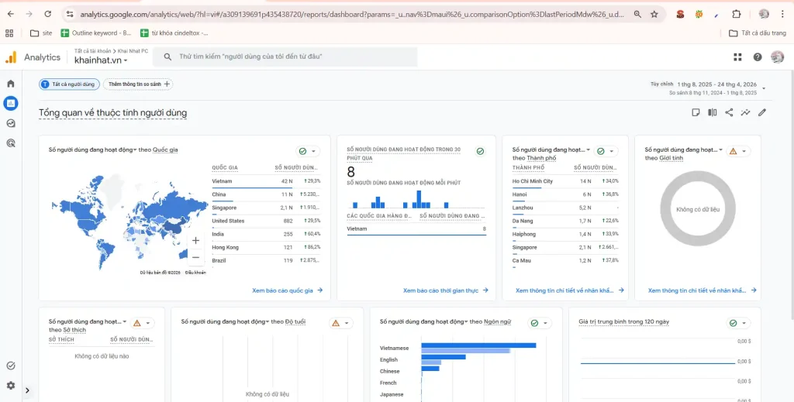Image resolution: width=794 pixels, height=402 pixels.
Task: Click the edit comparisons columns icon
Action: coord(713,112)
